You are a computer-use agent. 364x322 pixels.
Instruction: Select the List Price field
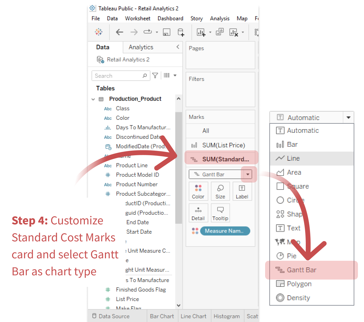click(127, 299)
